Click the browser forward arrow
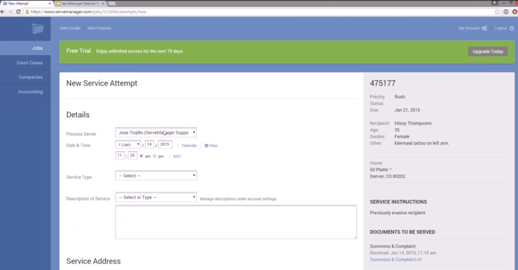The height and width of the screenshot is (270, 518). click(x=11, y=12)
